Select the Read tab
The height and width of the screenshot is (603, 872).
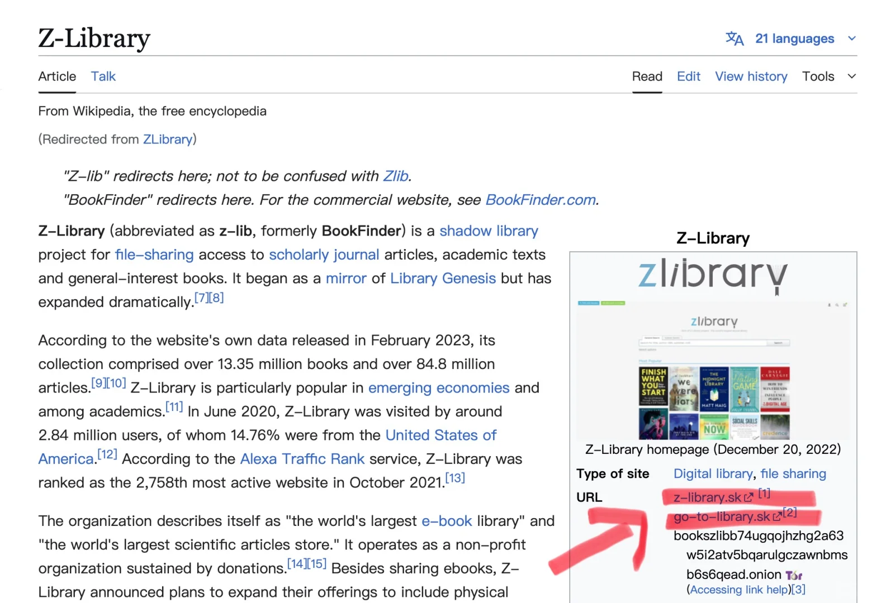point(647,76)
